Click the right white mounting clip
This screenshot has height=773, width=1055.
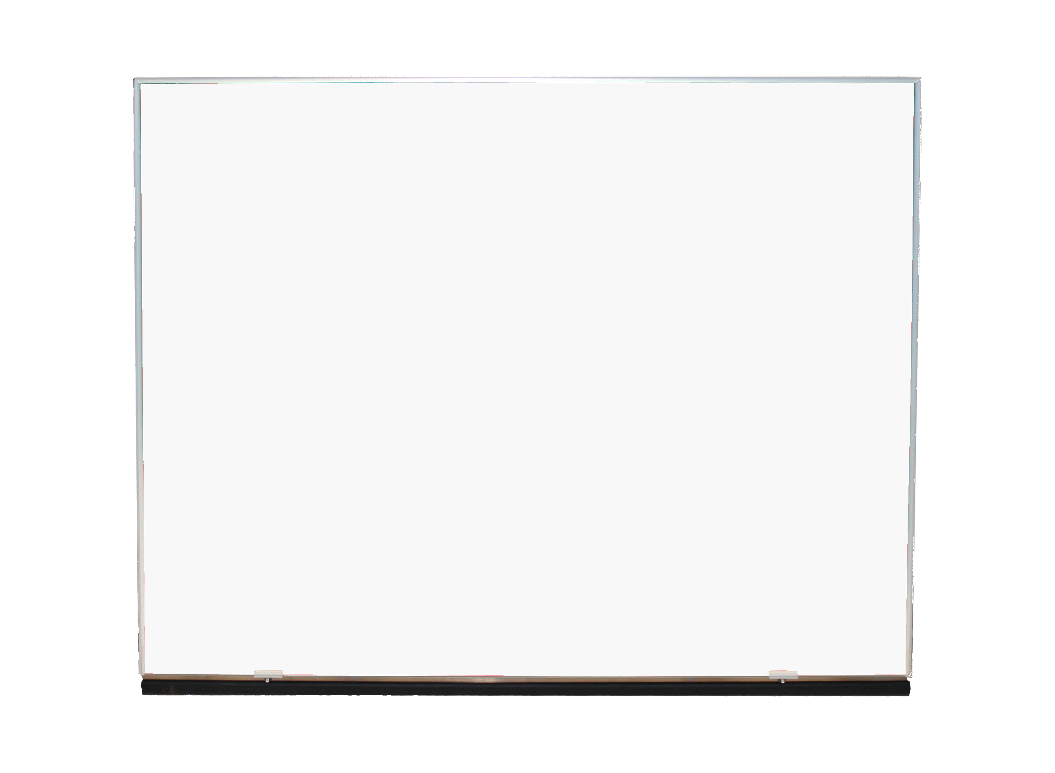[x=783, y=674]
